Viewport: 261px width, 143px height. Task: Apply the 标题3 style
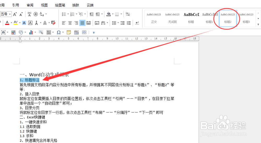pos(246,18)
